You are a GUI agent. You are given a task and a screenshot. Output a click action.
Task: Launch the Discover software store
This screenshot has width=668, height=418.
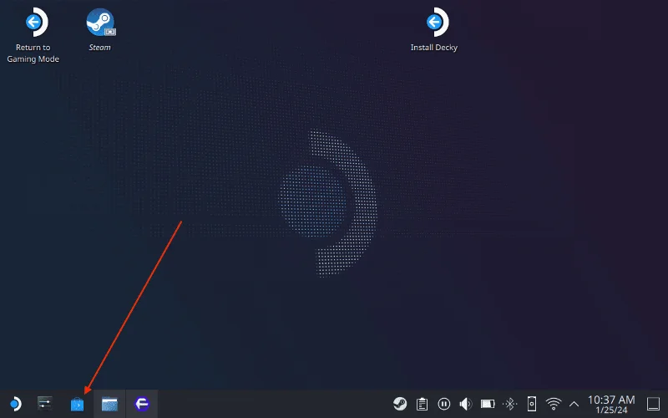(x=77, y=404)
